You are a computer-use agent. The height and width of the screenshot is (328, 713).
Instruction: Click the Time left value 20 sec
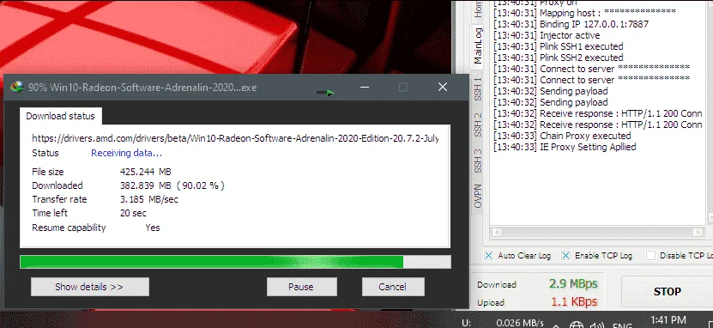tap(133, 213)
